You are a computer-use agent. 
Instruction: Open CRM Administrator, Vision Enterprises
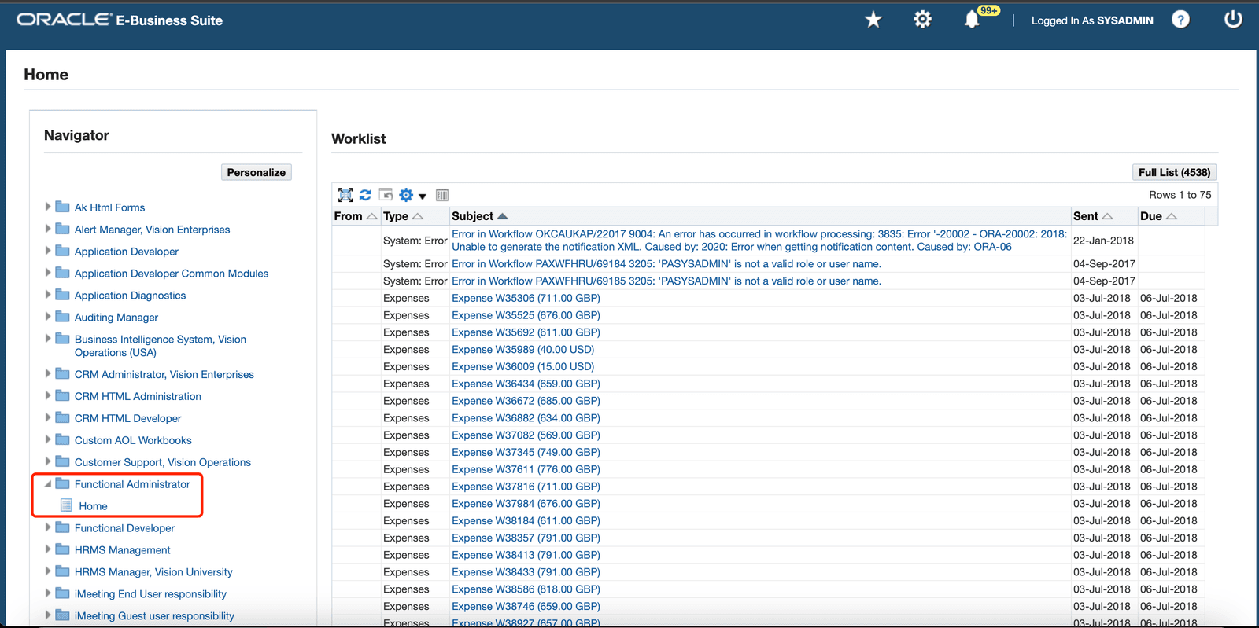(x=164, y=374)
